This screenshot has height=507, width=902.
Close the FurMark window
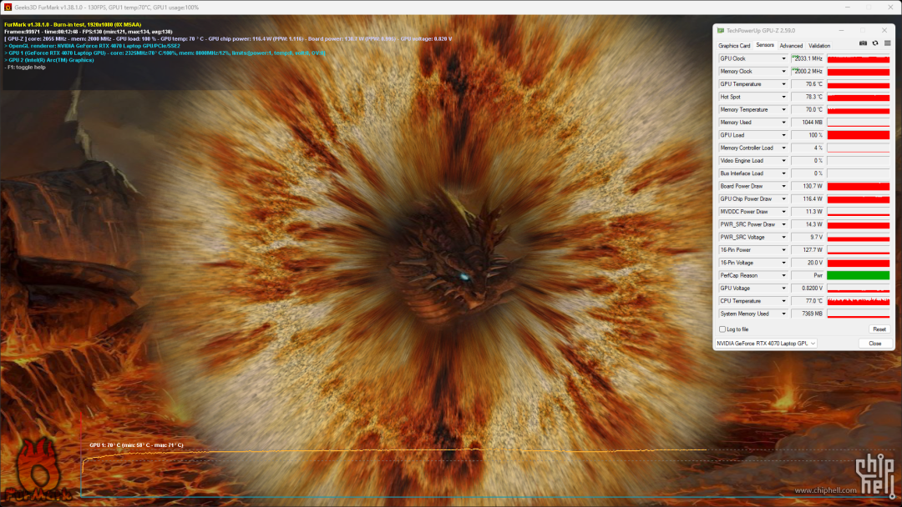890,8
